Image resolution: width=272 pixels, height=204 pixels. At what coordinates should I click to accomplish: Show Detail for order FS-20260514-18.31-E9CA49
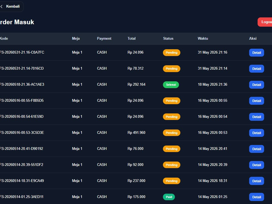(x=256, y=181)
